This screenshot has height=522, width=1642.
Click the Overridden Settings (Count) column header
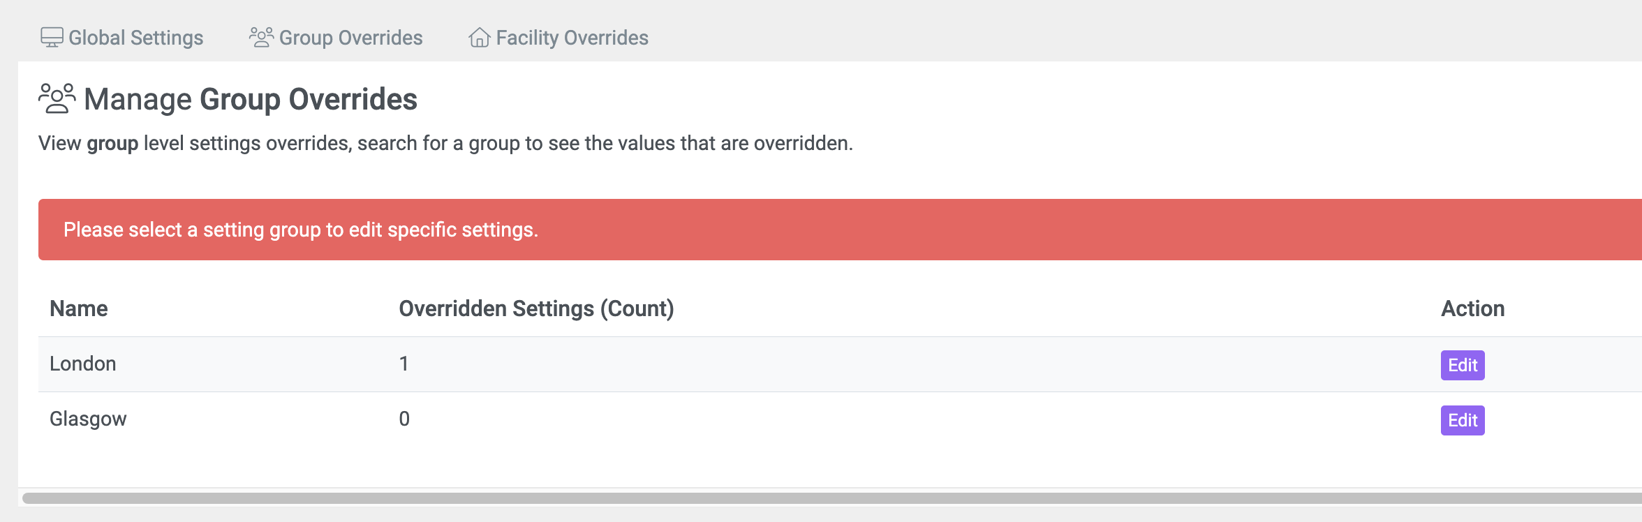pyautogui.click(x=536, y=308)
